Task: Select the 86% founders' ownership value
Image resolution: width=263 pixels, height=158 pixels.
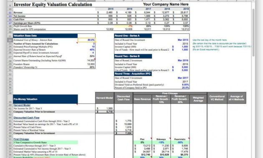Action: (x=92, y=67)
